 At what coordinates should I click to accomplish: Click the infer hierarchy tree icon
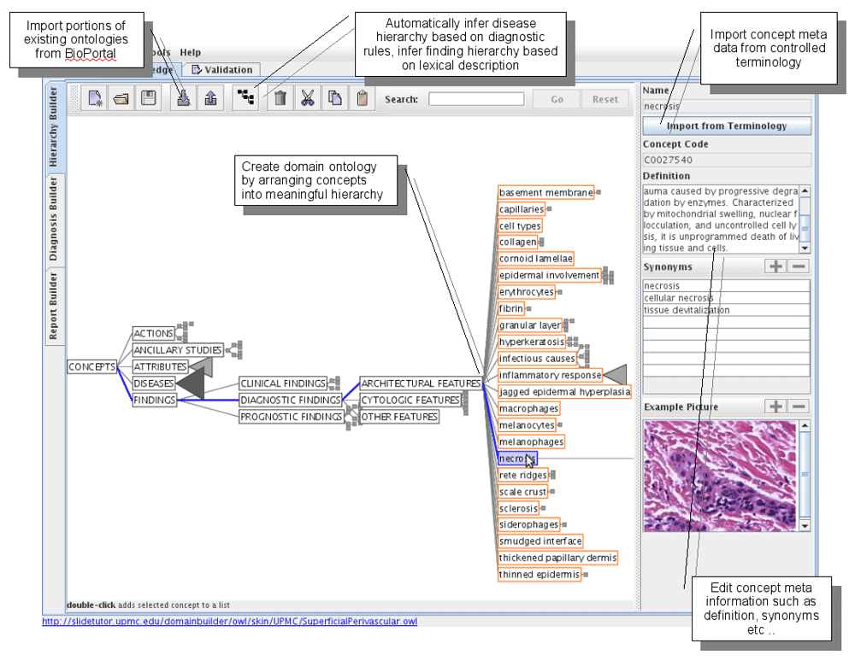(245, 98)
